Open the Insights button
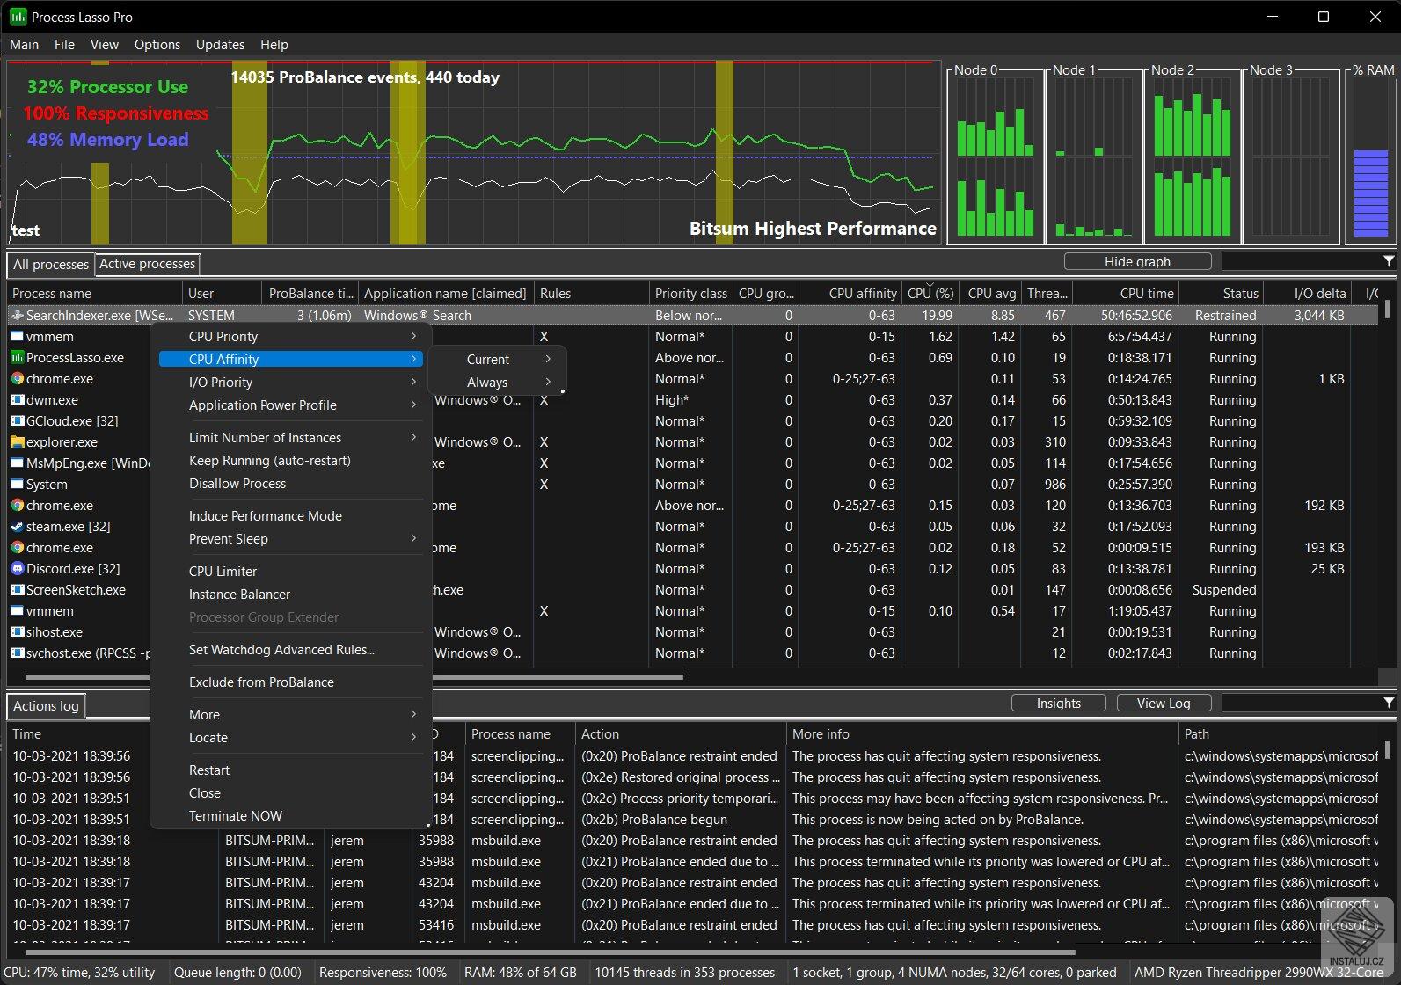The image size is (1401, 985). click(1058, 703)
